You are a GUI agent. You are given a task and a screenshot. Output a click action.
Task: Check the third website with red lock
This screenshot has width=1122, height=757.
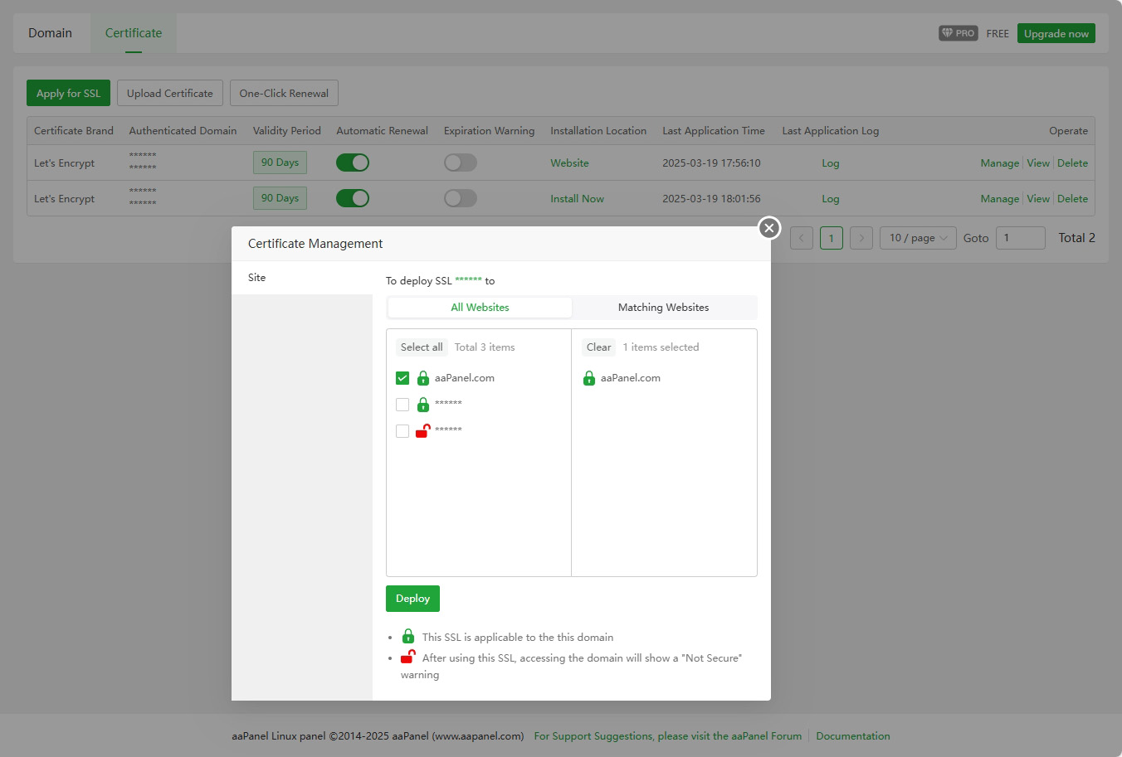(x=402, y=431)
